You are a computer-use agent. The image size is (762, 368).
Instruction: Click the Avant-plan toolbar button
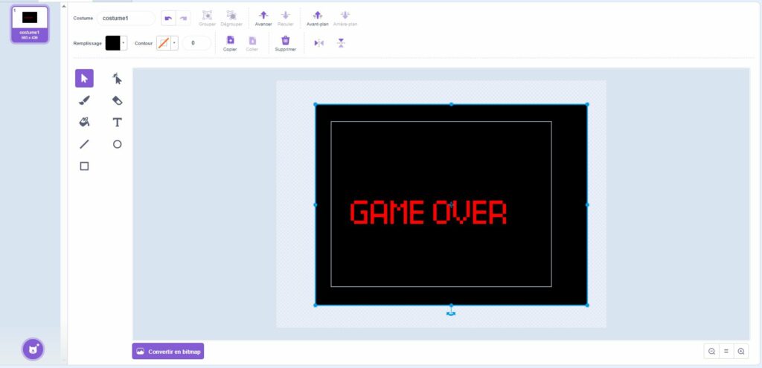point(318,16)
